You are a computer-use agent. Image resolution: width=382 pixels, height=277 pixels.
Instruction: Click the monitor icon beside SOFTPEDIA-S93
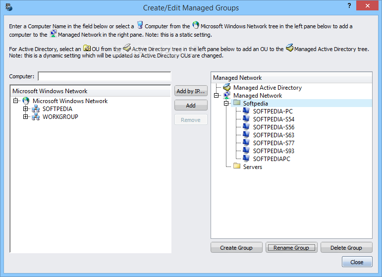click(x=246, y=151)
